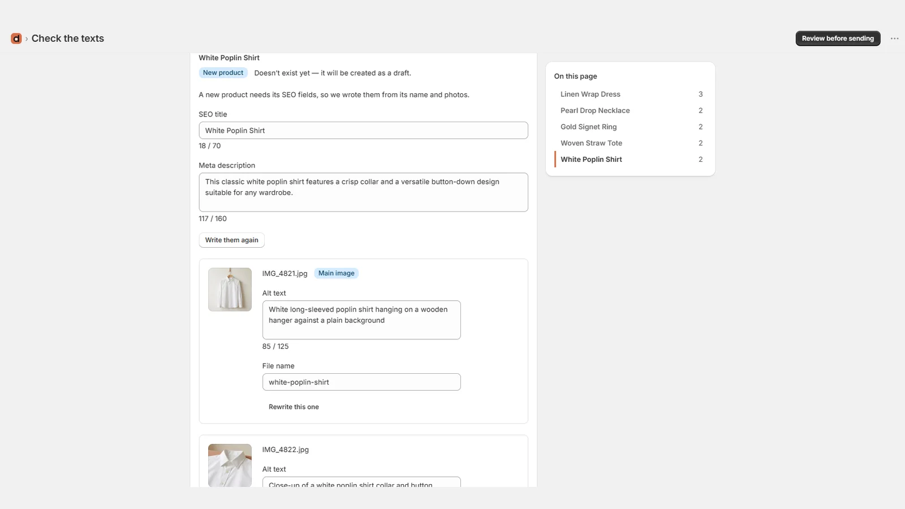Click the 85 / 125 alt text counter
The height and width of the screenshot is (509, 905).
[275, 347]
